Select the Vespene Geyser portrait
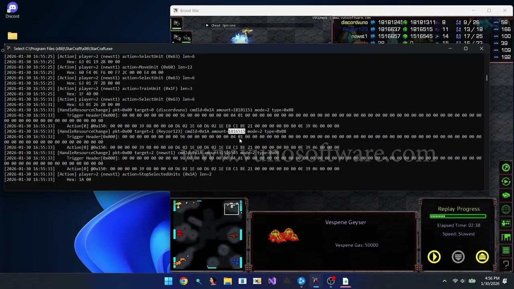This screenshot has width=514, height=289. tap(284, 236)
